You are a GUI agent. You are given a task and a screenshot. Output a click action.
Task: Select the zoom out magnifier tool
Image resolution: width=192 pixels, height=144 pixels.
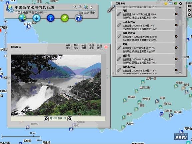click(80, 7)
